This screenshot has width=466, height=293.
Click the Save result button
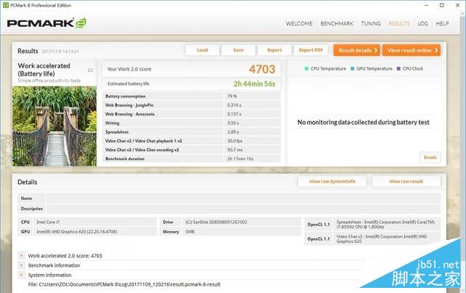(x=238, y=50)
